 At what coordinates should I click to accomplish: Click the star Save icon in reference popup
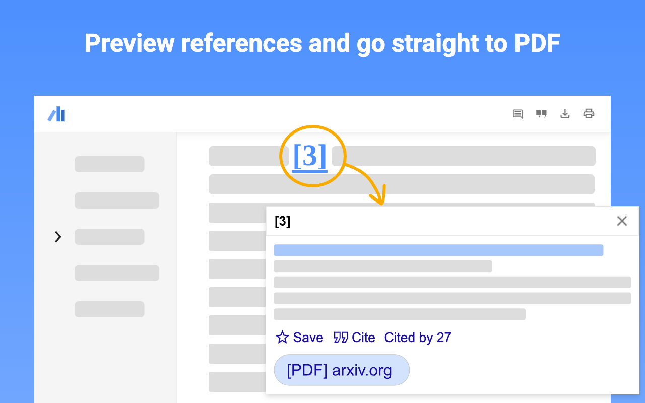click(x=282, y=338)
